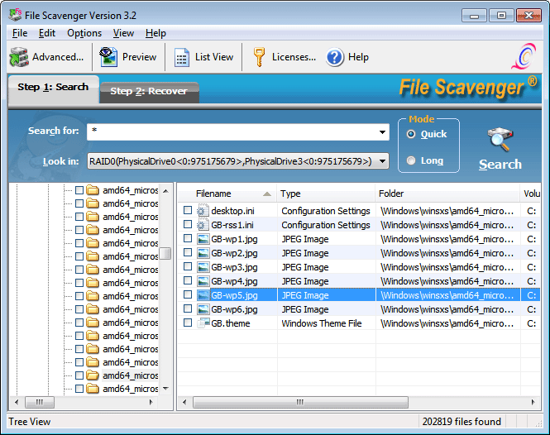Open the Advanced options toolbar icon
Screen dimensions: 550x435
[x=19, y=57]
